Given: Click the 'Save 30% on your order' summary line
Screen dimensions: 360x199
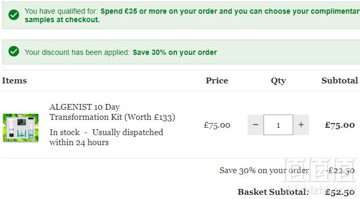Looking at the screenshot, I should pyautogui.click(x=264, y=170).
